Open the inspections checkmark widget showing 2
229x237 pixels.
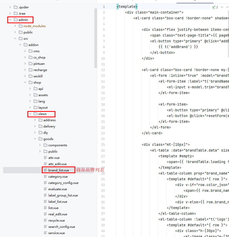[x=215, y=7]
